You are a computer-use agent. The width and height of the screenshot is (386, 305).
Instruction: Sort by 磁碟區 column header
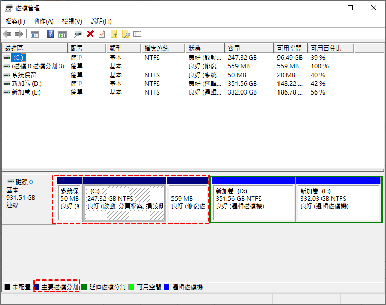pyautogui.click(x=34, y=49)
